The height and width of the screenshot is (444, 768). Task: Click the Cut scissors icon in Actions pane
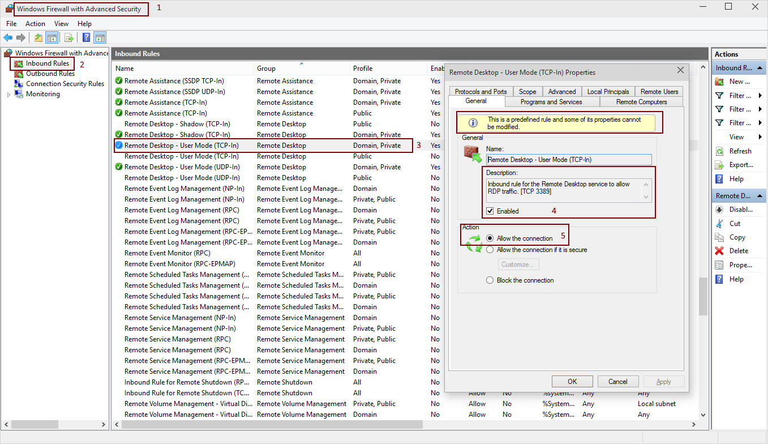(x=719, y=223)
